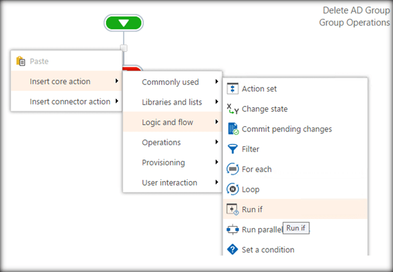The image size is (393, 272).
Task: Click the Paste clipboard icon
Action: [20, 61]
